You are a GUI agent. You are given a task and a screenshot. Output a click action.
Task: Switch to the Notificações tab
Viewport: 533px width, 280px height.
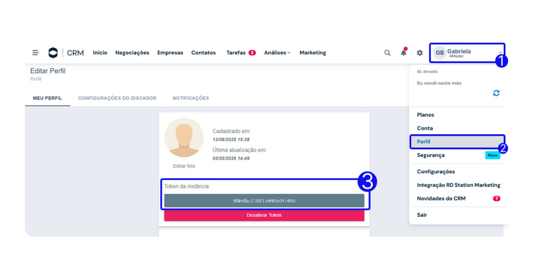point(191,98)
